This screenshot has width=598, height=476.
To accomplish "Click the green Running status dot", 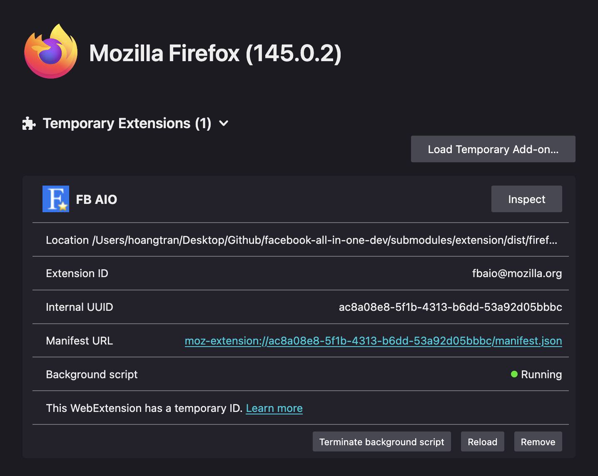I will pos(514,374).
